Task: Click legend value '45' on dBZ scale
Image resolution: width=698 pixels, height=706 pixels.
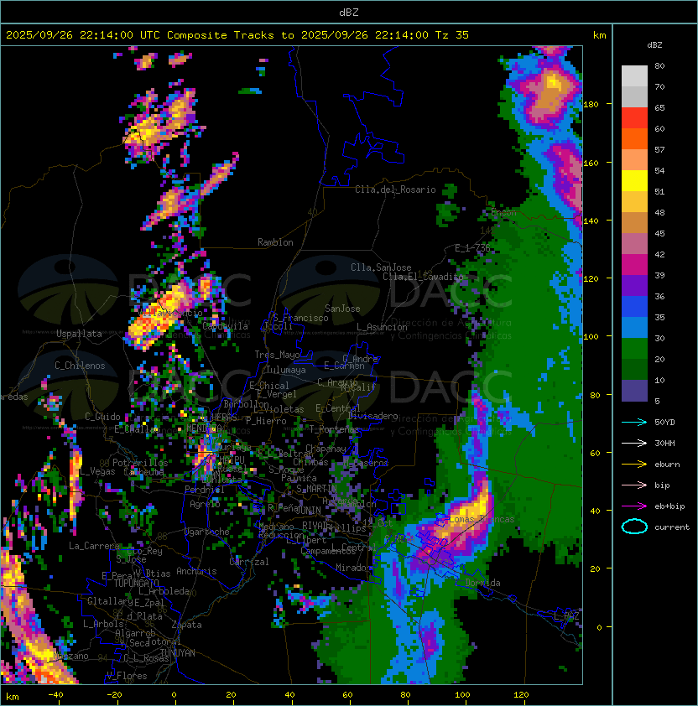Action: 659,234
